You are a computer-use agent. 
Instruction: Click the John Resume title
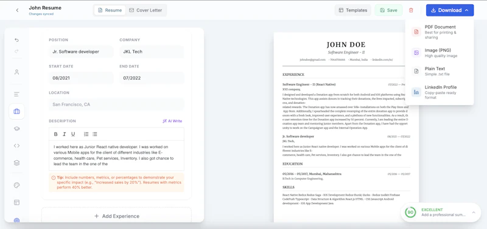tap(45, 8)
